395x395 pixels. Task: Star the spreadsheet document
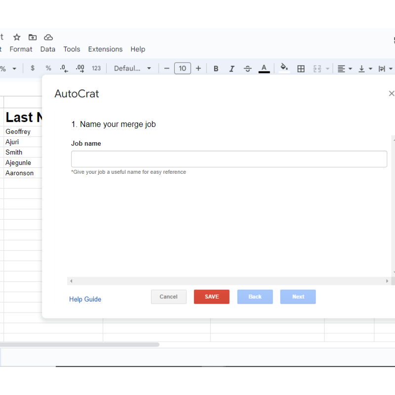[x=17, y=38]
